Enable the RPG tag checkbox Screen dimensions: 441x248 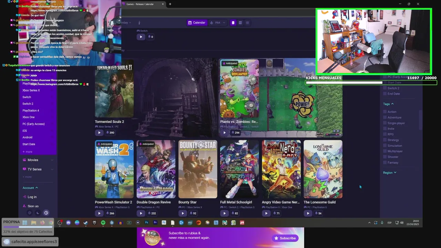385,134
